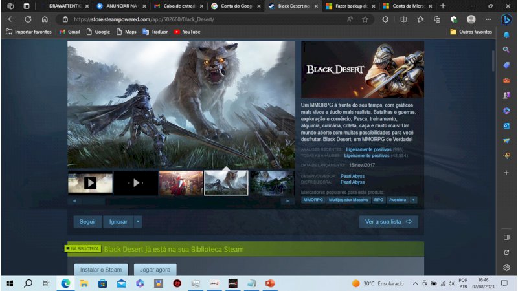Expand more tags with the plus button
The height and width of the screenshot is (291, 518).
point(413,200)
